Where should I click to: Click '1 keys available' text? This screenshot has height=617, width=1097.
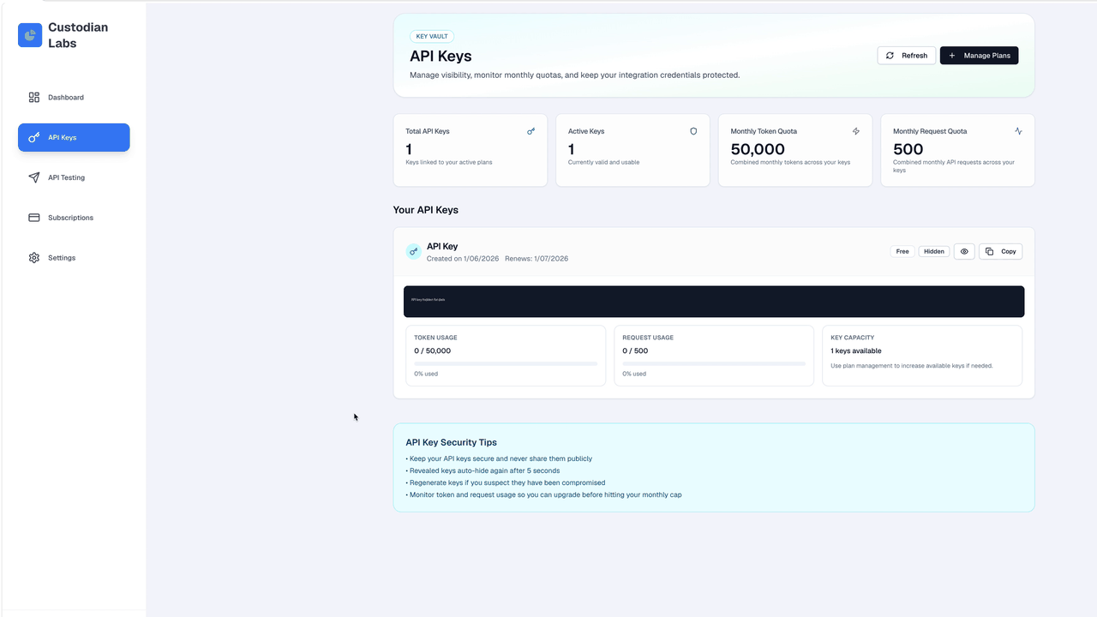856,350
